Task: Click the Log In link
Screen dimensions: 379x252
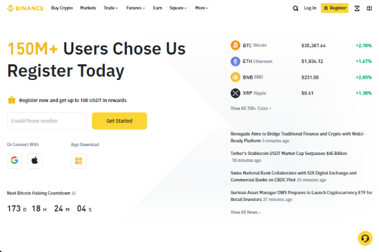Action: click(310, 8)
